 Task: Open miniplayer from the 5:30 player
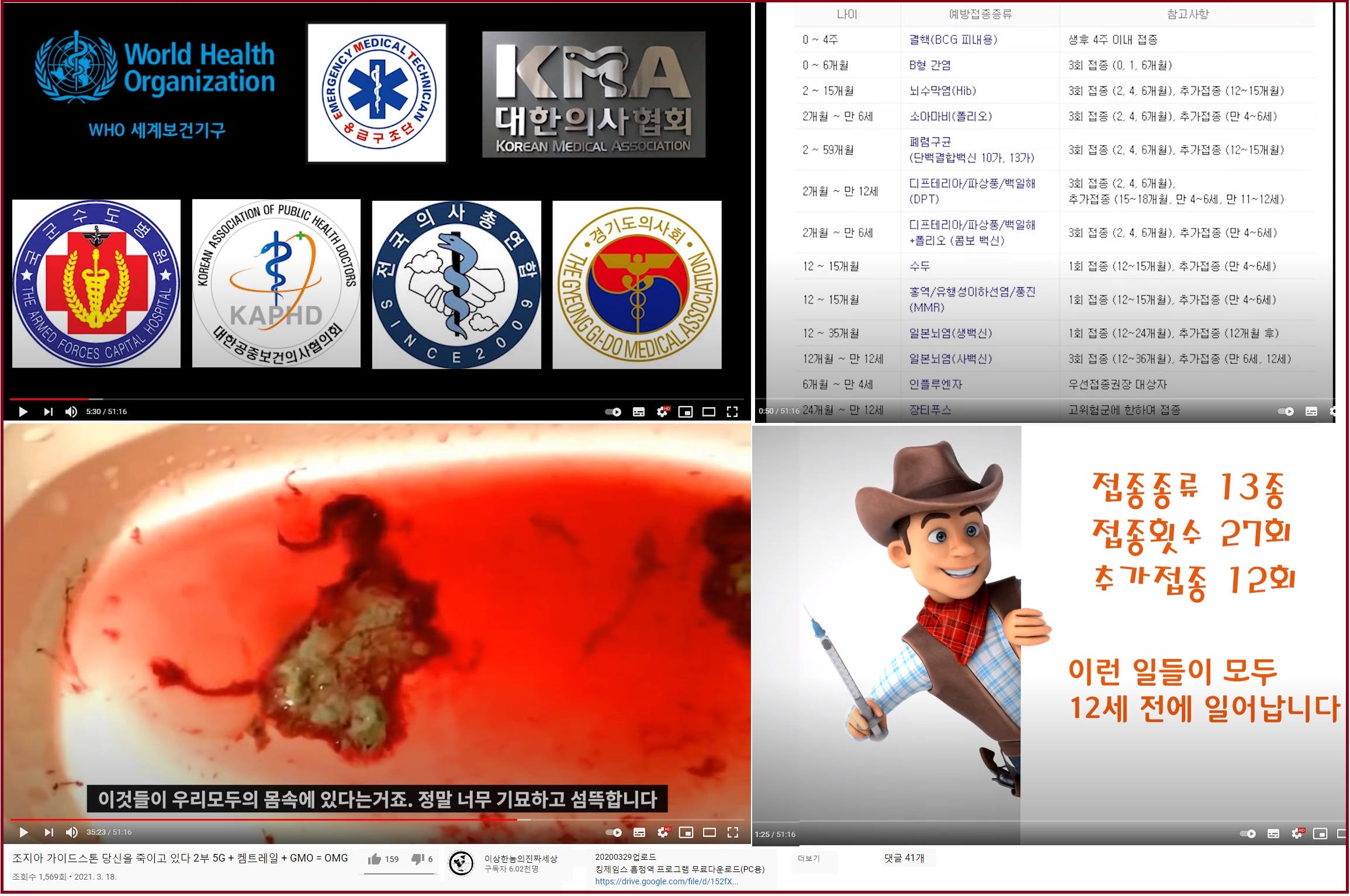pyautogui.click(x=686, y=412)
